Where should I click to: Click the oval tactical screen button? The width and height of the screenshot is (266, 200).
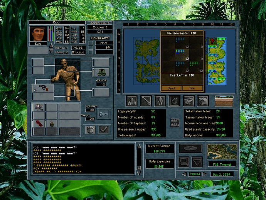click(190, 149)
